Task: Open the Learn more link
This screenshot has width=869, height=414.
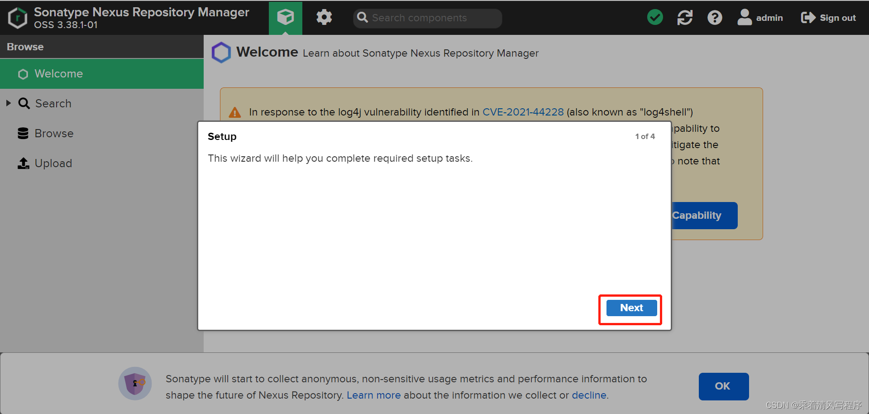Action: [374, 395]
